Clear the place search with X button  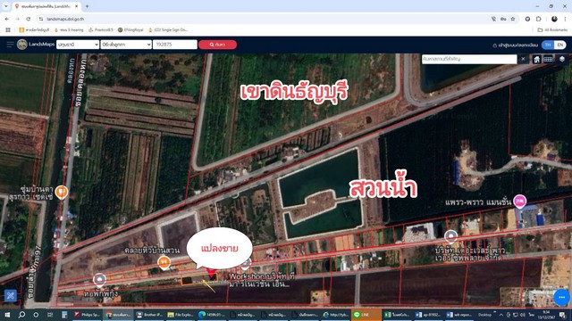pos(523,59)
